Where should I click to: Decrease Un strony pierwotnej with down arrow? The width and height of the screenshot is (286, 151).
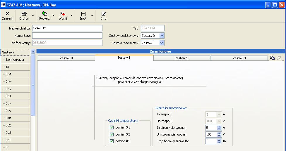coord(219,136)
